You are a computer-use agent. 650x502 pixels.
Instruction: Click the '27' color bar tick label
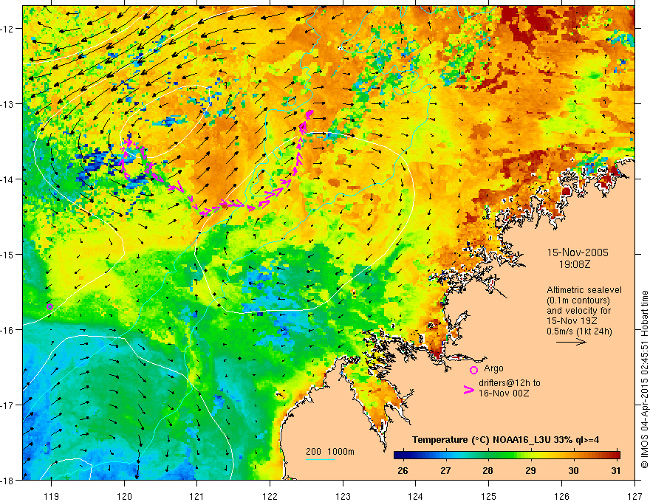tap(445, 470)
